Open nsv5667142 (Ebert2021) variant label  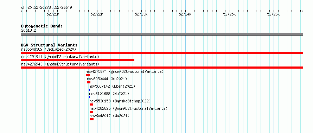click(112, 86)
